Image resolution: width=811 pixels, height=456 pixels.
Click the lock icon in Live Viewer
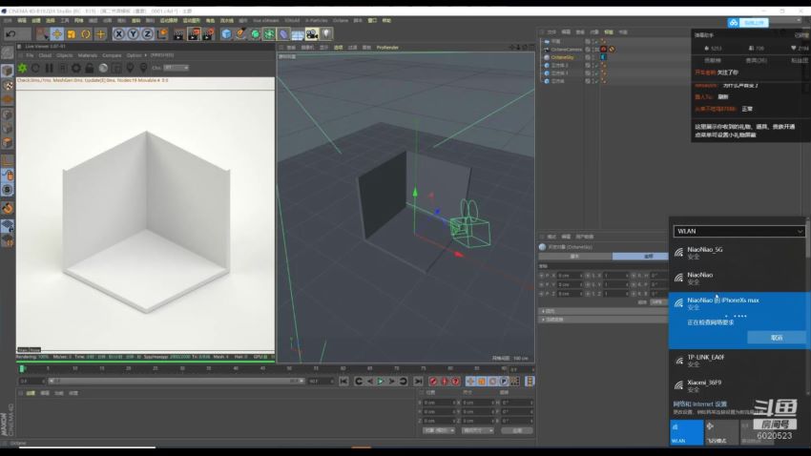coord(91,68)
